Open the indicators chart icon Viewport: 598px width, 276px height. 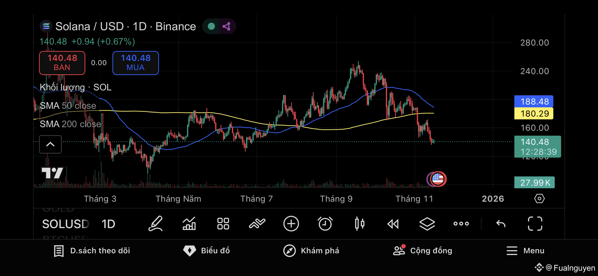[x=189, y=224]
